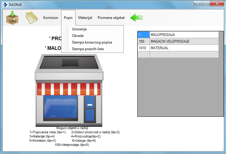Choose Obrada from the Popis menu

78,36
